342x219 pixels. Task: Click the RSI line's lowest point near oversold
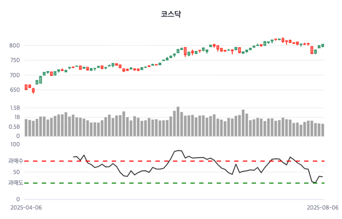(315, 183)
